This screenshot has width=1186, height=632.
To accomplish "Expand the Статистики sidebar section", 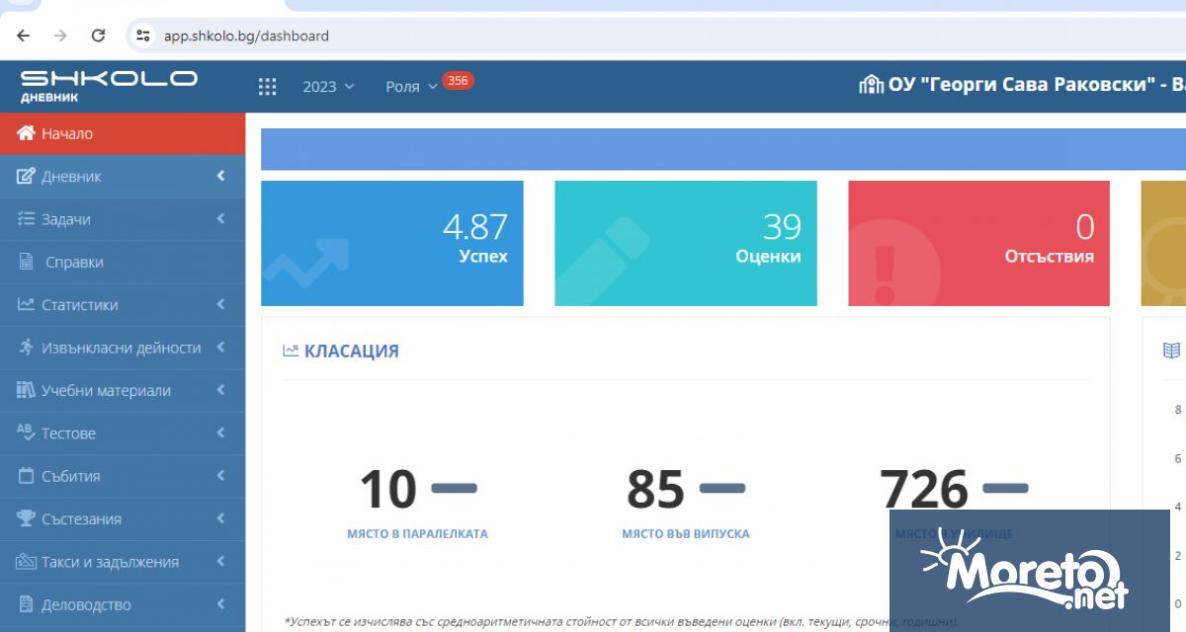I will [220, 305].
